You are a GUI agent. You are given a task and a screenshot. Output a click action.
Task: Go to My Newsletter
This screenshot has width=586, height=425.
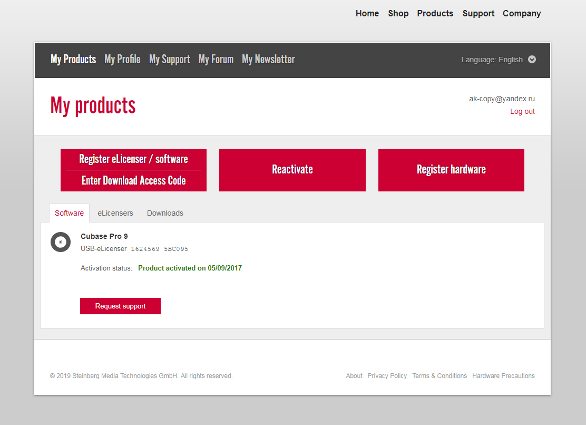coord(268,60)
